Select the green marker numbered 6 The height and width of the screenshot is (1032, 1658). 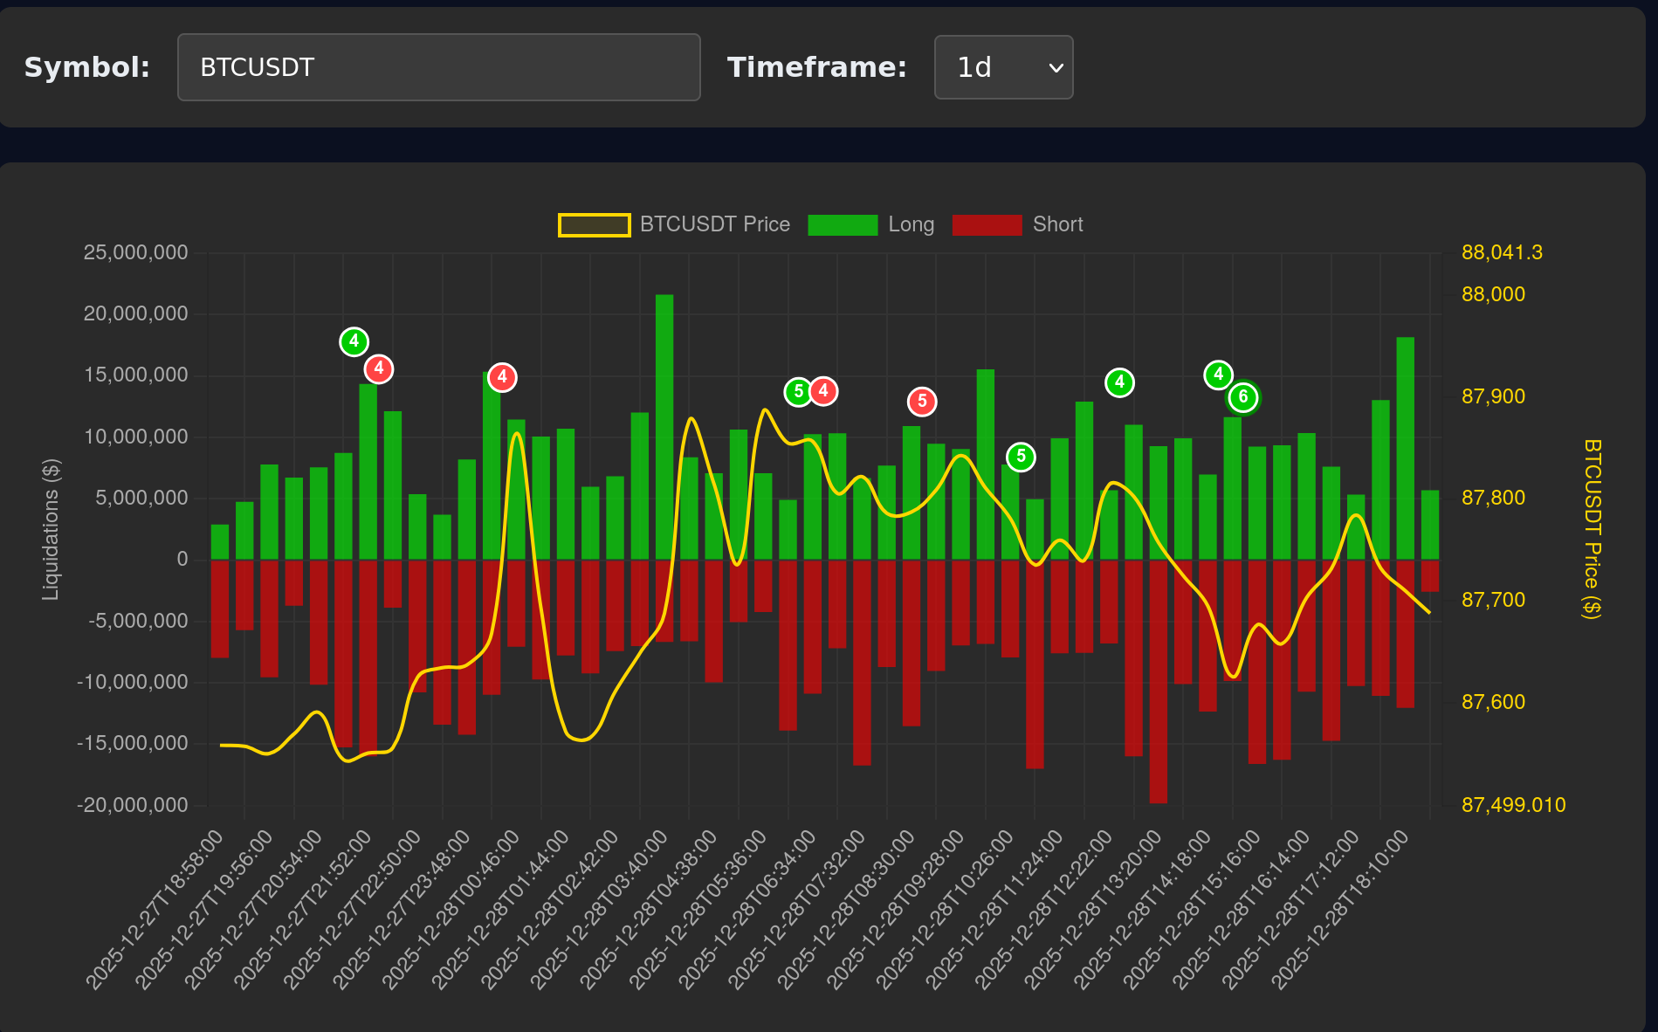(1243, 398)
